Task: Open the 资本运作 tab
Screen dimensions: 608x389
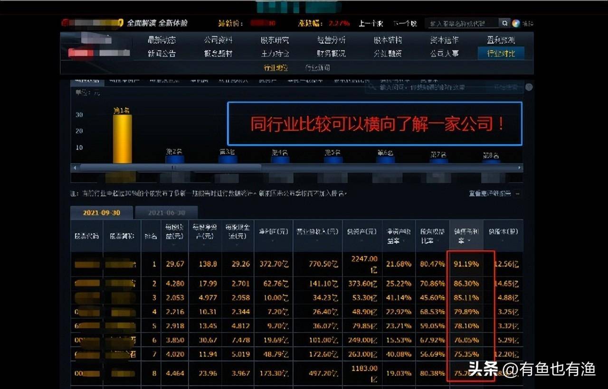Action: coord(444,40)
